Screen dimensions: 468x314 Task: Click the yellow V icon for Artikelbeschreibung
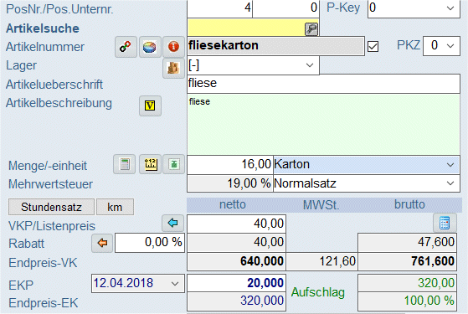pos(150,106)
